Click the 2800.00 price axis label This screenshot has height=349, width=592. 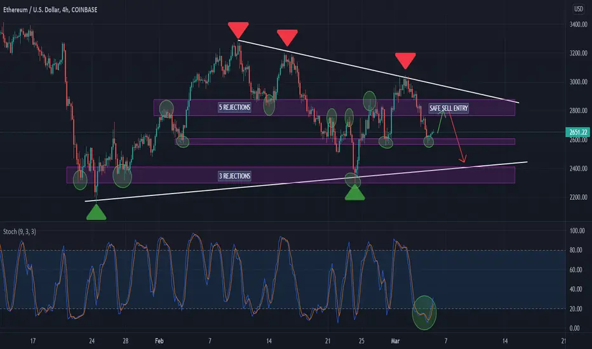tap(579, 111)
